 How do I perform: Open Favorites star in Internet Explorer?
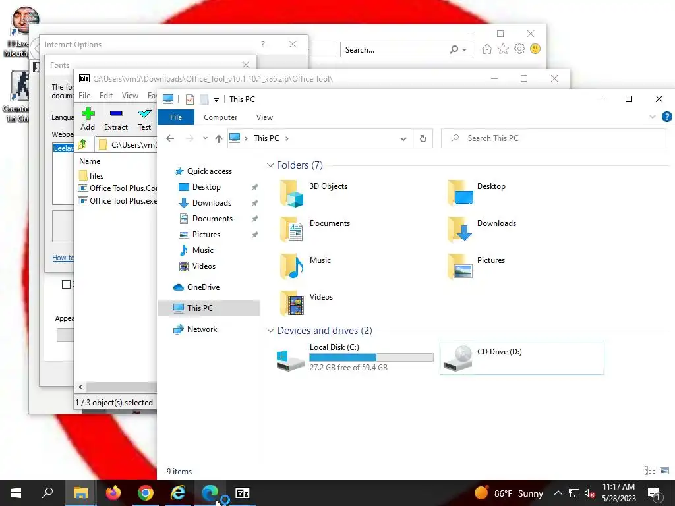pyautogui.click(x=503, y=49)
